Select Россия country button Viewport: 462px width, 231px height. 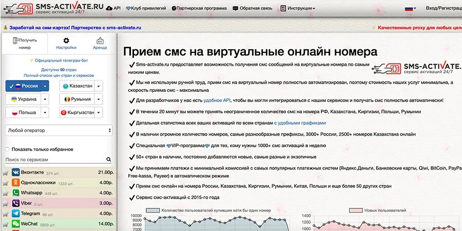[x=23, y=86]
